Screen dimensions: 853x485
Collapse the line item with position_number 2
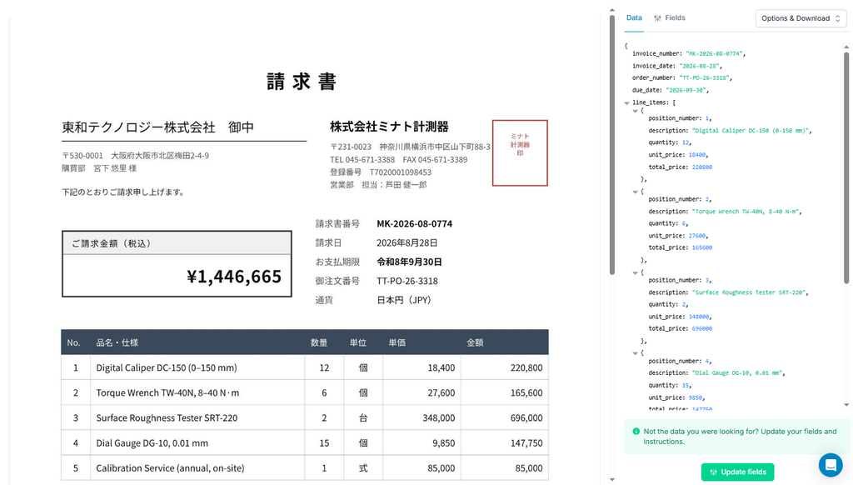[635, 192]
